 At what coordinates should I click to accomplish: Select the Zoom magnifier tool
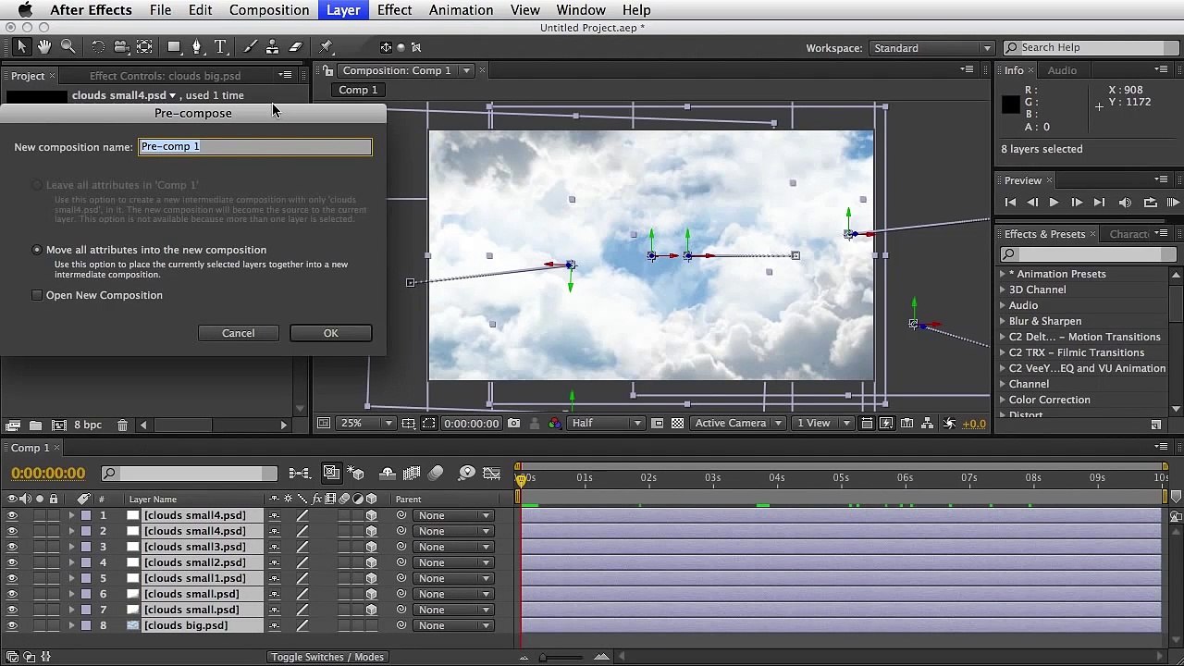click(x=68, y=47)
